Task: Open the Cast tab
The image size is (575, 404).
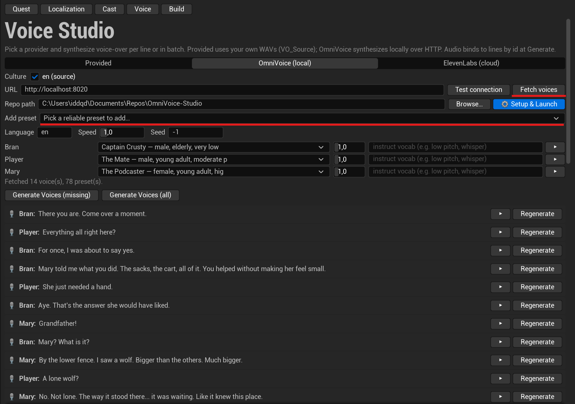Action: [x=109, y=9]
